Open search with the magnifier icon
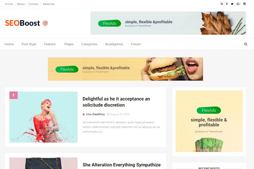The width and height of the screenshot is (254, 169). (x=246, y=44)
